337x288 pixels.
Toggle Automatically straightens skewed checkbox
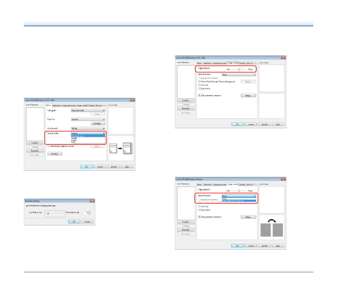[x=48, y=146]
